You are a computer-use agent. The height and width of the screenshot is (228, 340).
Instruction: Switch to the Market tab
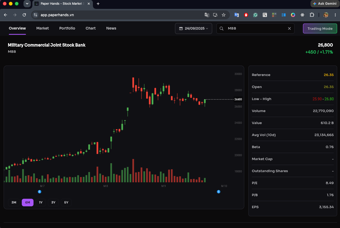tap(43, 28)
